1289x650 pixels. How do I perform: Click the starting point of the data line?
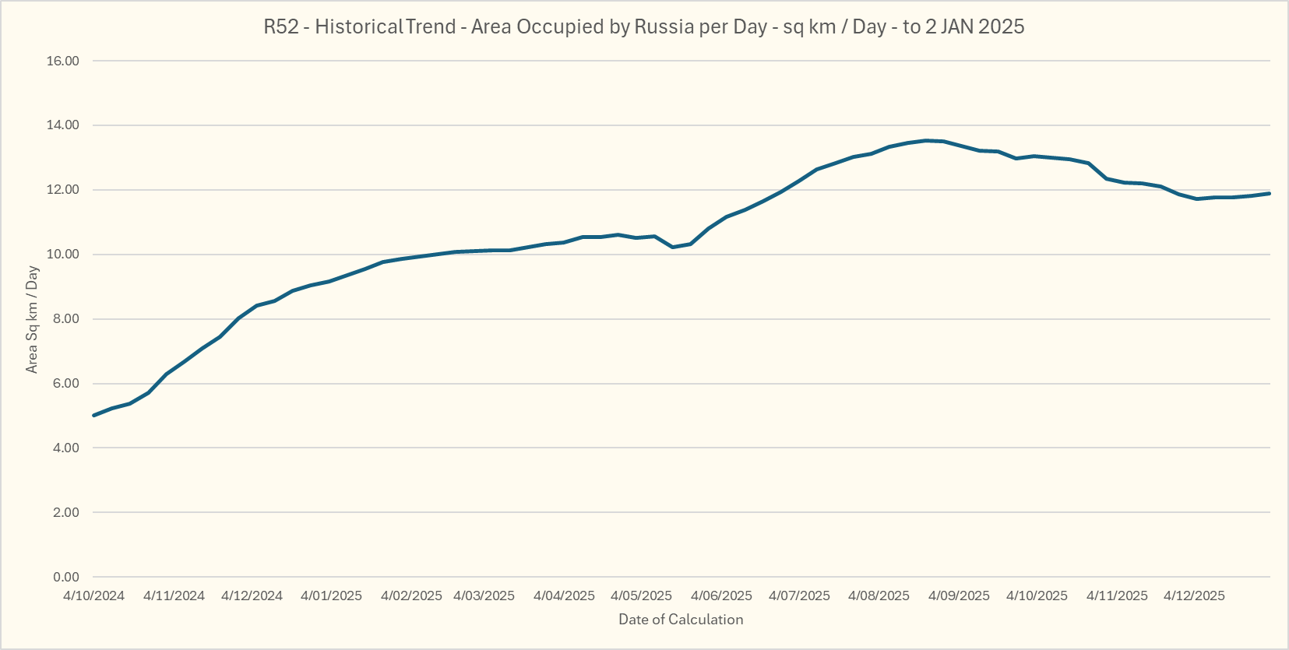pos(93,416)
